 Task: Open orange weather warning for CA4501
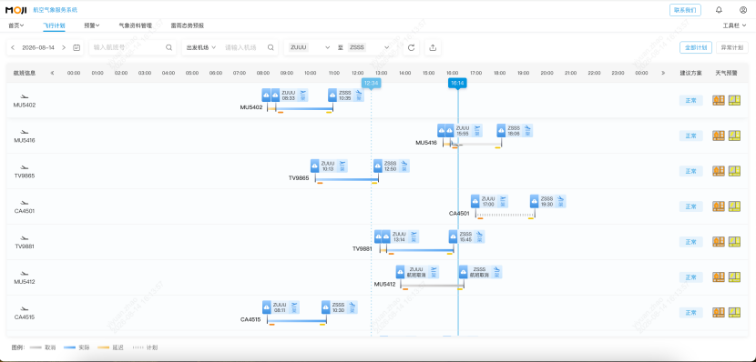point(719,206)
